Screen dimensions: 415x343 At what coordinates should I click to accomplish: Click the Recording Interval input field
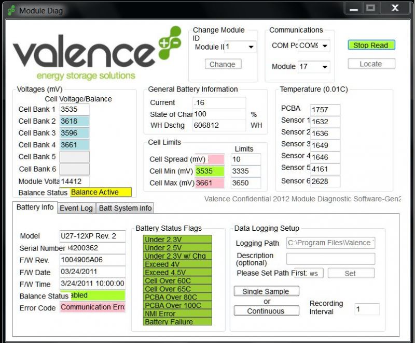[367, 309]
